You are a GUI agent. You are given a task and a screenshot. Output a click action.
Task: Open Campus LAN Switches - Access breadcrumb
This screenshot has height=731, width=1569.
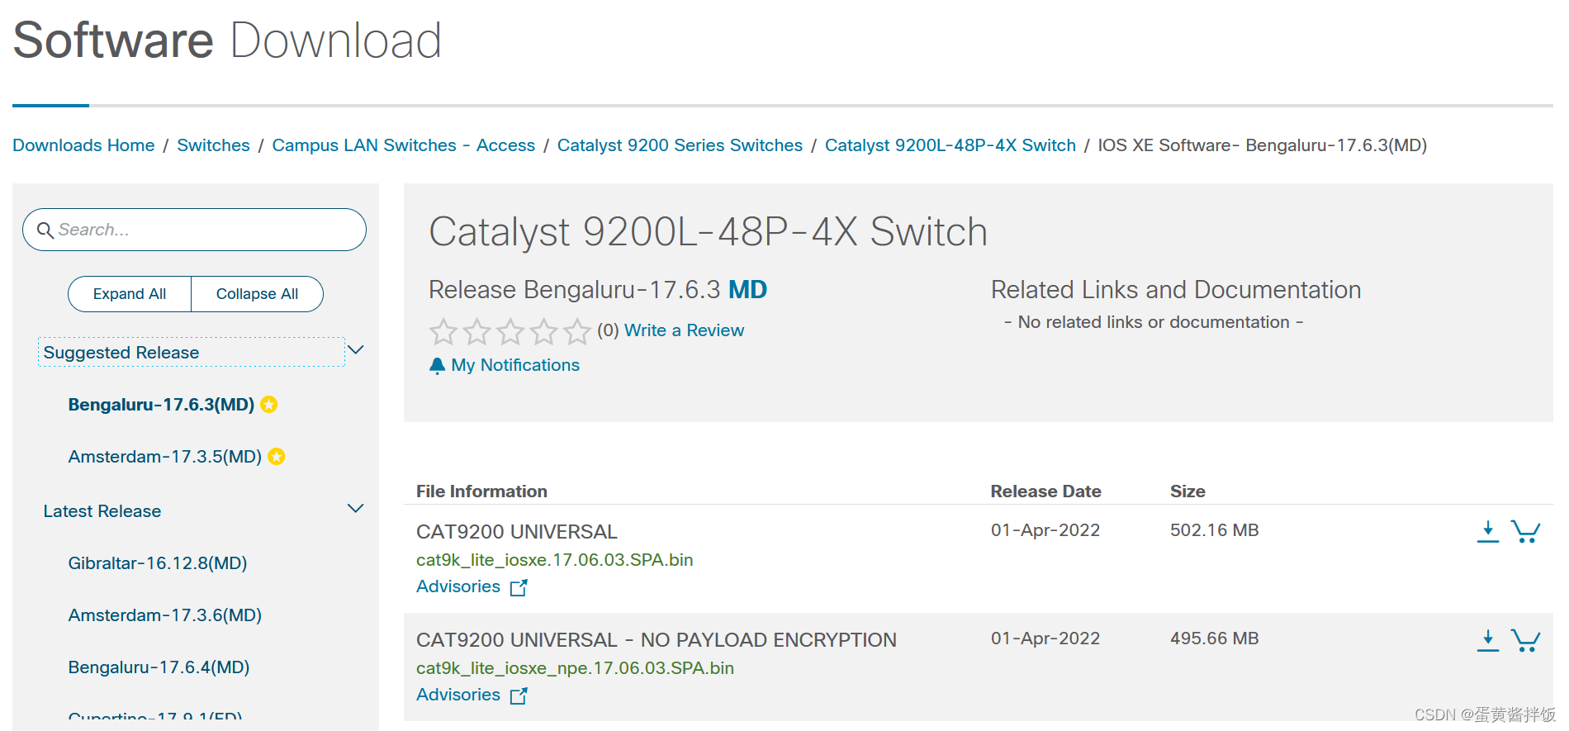[404, 145]
